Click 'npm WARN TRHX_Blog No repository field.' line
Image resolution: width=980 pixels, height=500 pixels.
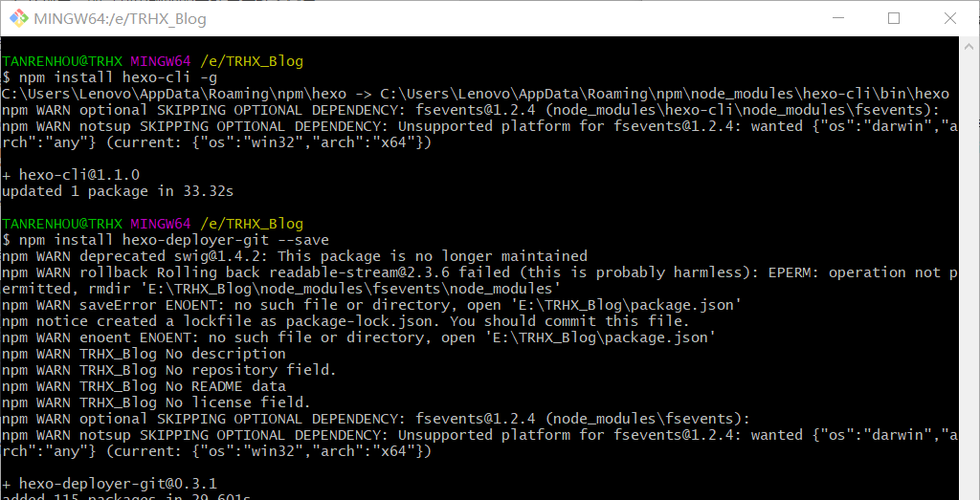(x=169, y=370)
